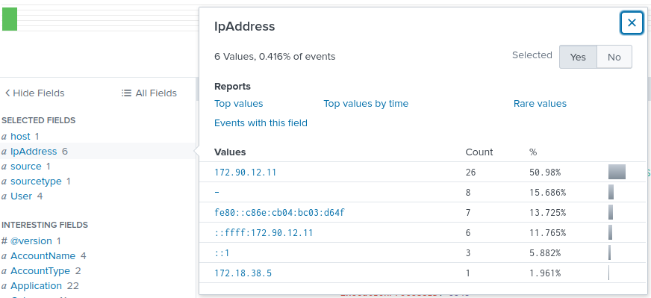Open the All Fields dialog
Viewport: 651px width, 298px height.
(149, 93)
